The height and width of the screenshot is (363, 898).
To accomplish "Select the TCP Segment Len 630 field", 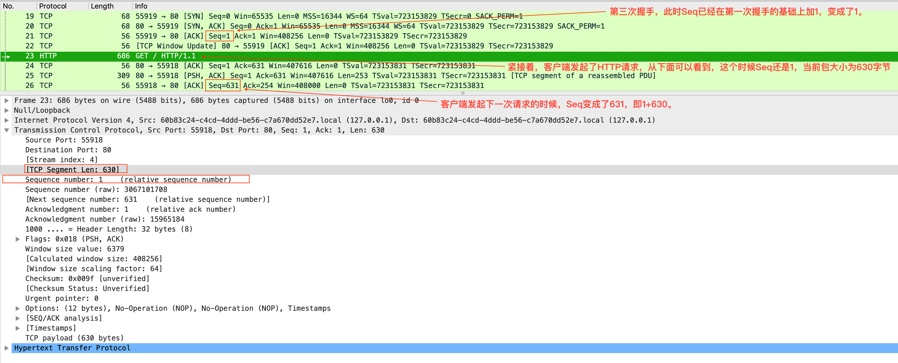I will click(73, 169).
